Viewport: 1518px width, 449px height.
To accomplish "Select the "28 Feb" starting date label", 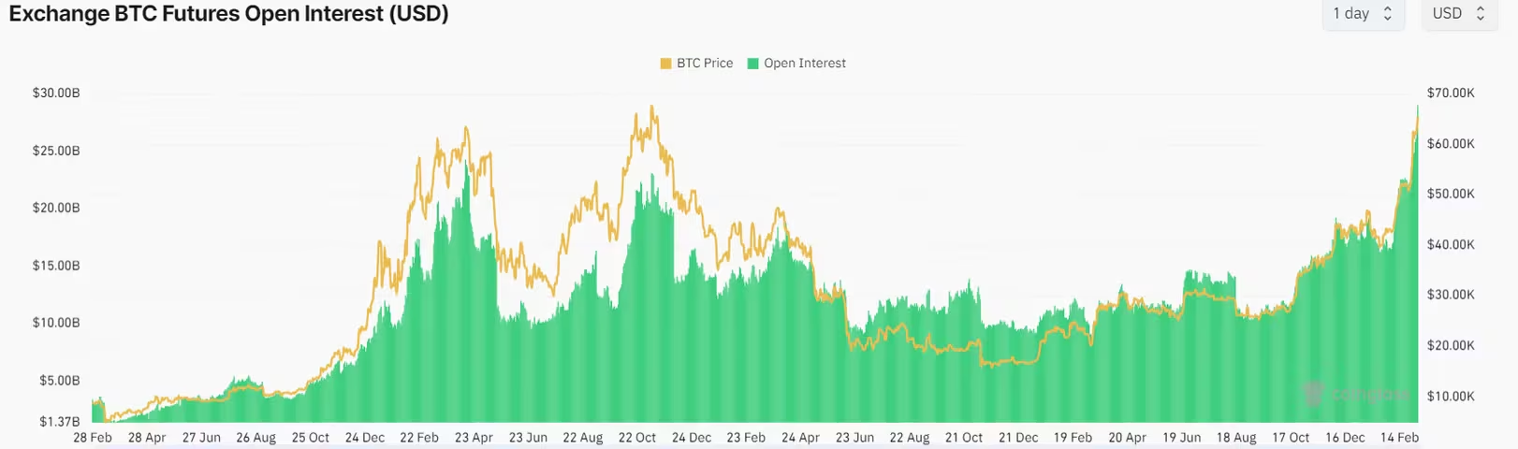I will [x=93, y=438].
